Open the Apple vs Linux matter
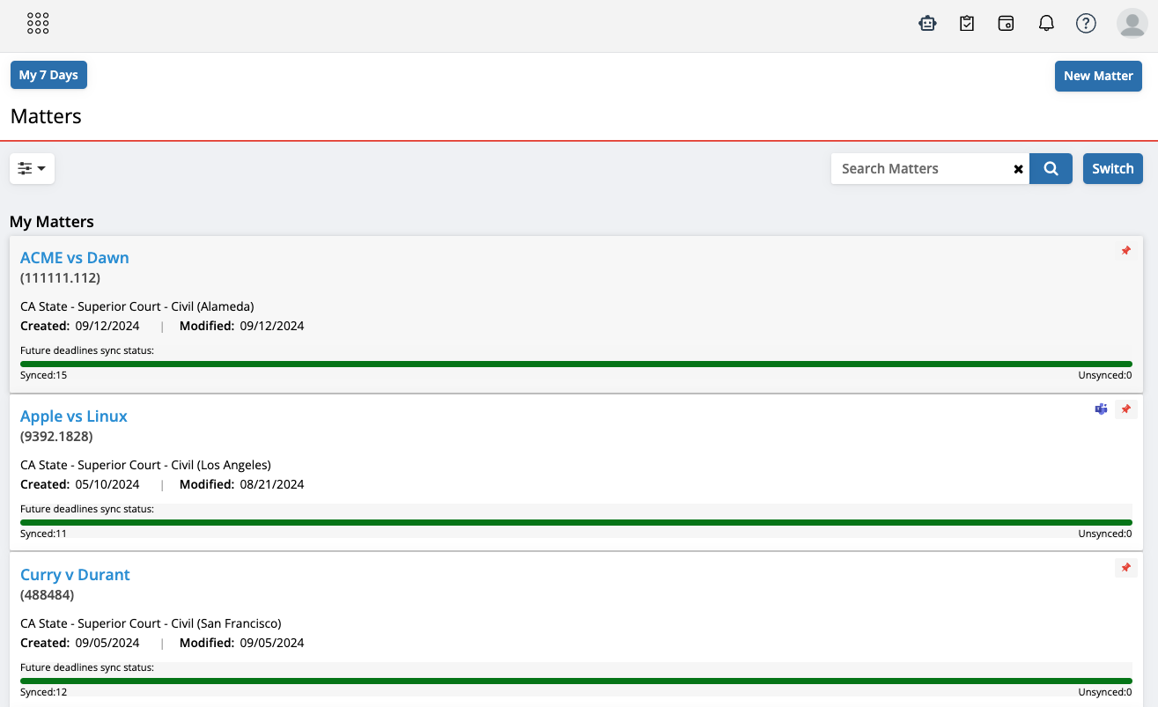The image size is (1158, 707). pyautogui.click(x=74, y=416)
